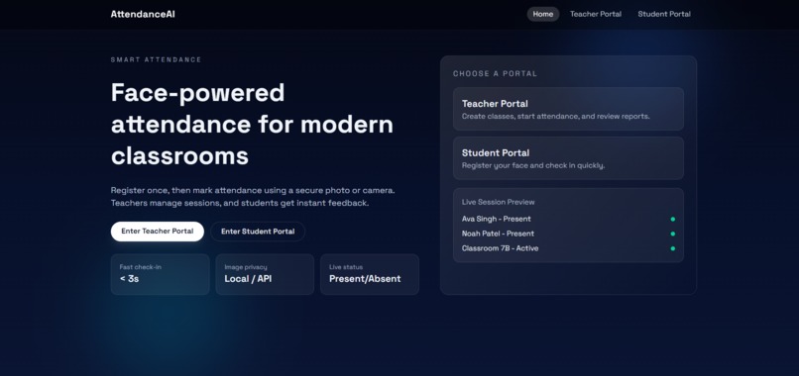Screen dimensions: 799x376
Task: Click the green status dot for Classroom 7B
Action: pyautogui.click(x=673, y=248)
